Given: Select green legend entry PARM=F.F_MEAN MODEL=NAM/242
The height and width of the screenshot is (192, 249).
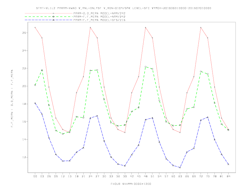Looking at the screenshot, I should pos(99,17).
